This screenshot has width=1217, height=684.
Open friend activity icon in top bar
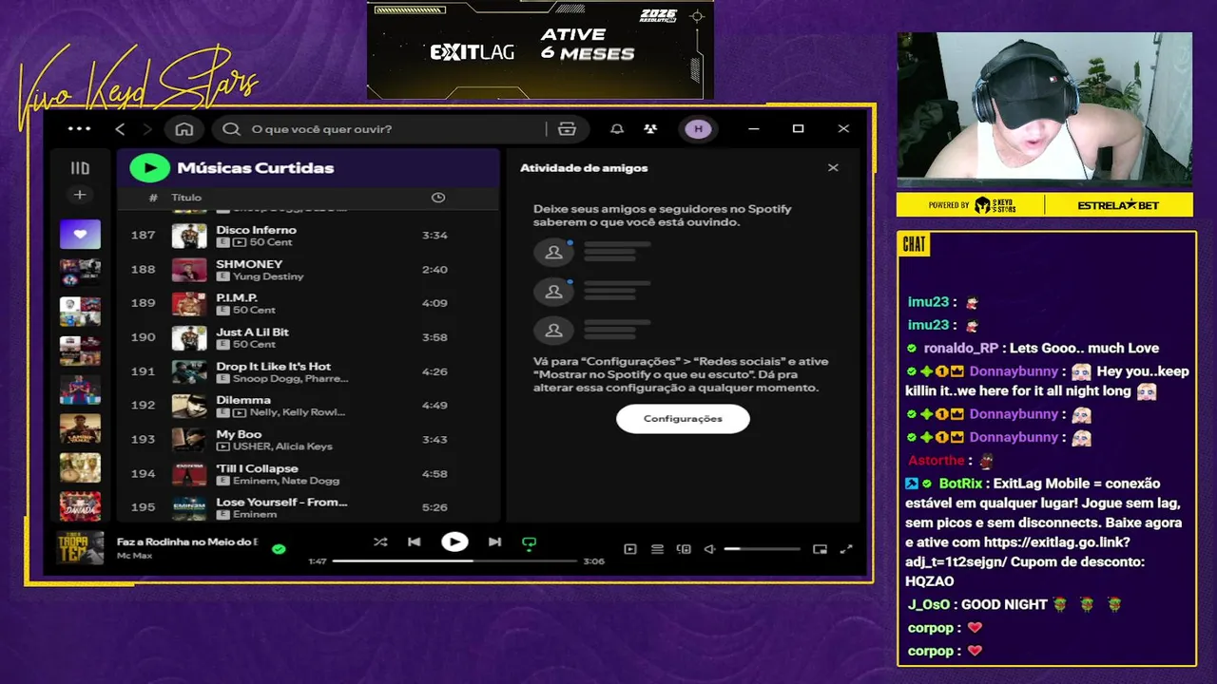[650, 128]
